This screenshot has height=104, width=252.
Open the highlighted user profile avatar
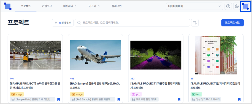245,6
